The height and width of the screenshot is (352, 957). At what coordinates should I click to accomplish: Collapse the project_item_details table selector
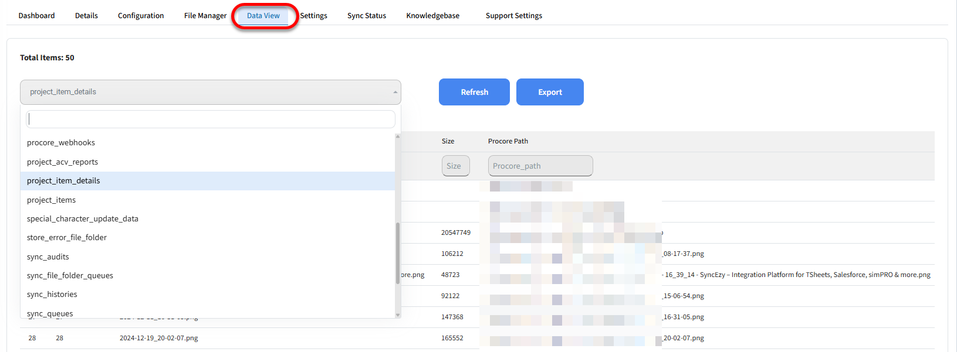[210, 92]
